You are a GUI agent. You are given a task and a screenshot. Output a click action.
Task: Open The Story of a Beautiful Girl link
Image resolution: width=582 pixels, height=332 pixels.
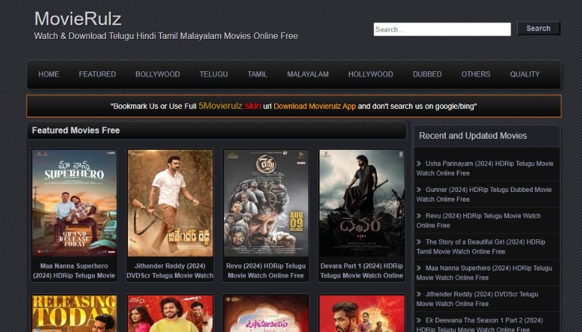481,246
